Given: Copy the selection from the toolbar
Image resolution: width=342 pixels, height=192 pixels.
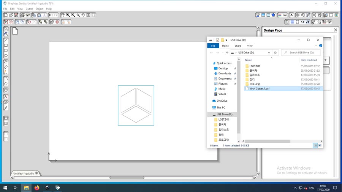Looking at the screenshot, I should click(34, 15).
